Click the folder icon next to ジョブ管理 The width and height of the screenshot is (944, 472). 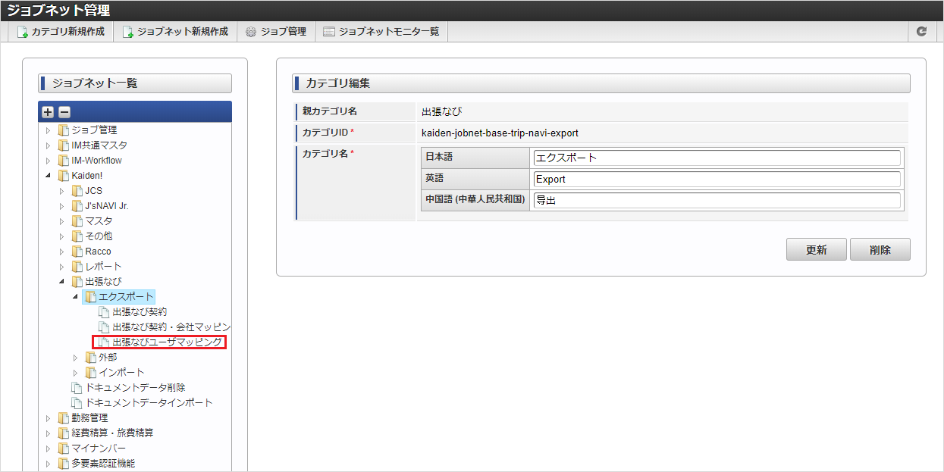[63, 130]
